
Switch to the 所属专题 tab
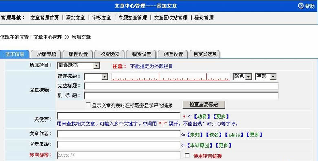point(46,54)
